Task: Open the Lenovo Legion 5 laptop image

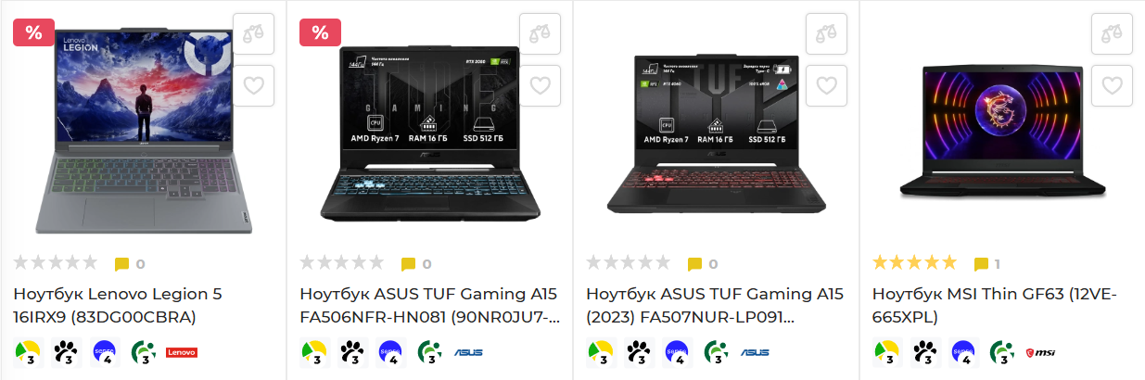Action: (144, 130)
